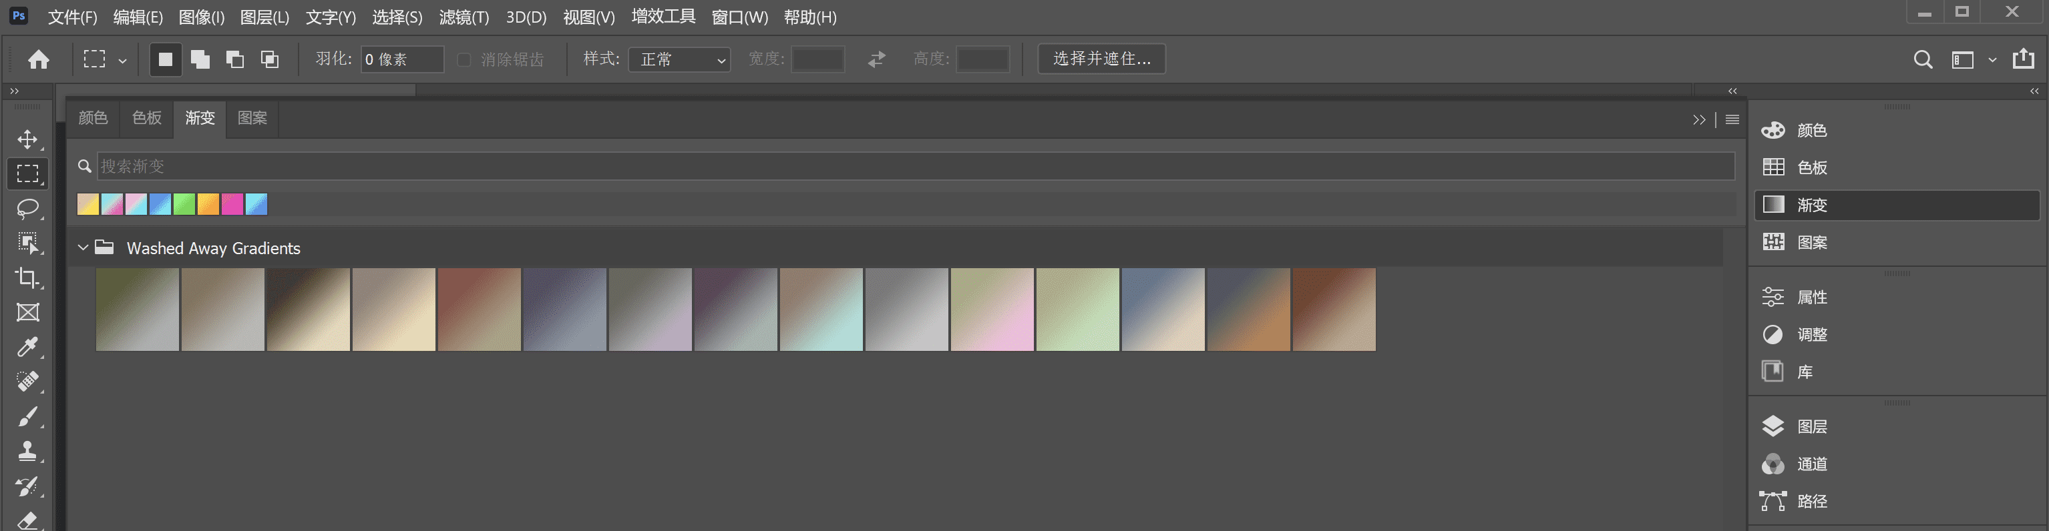Screen dimensions: 2049x531
Task: Click the Home icon in options bar
Action: click(x=38, y=59)
